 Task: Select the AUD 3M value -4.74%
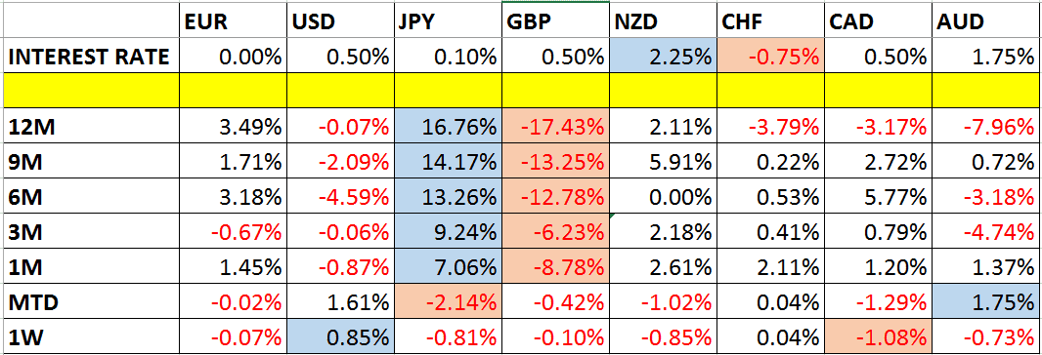pos(986,231)
